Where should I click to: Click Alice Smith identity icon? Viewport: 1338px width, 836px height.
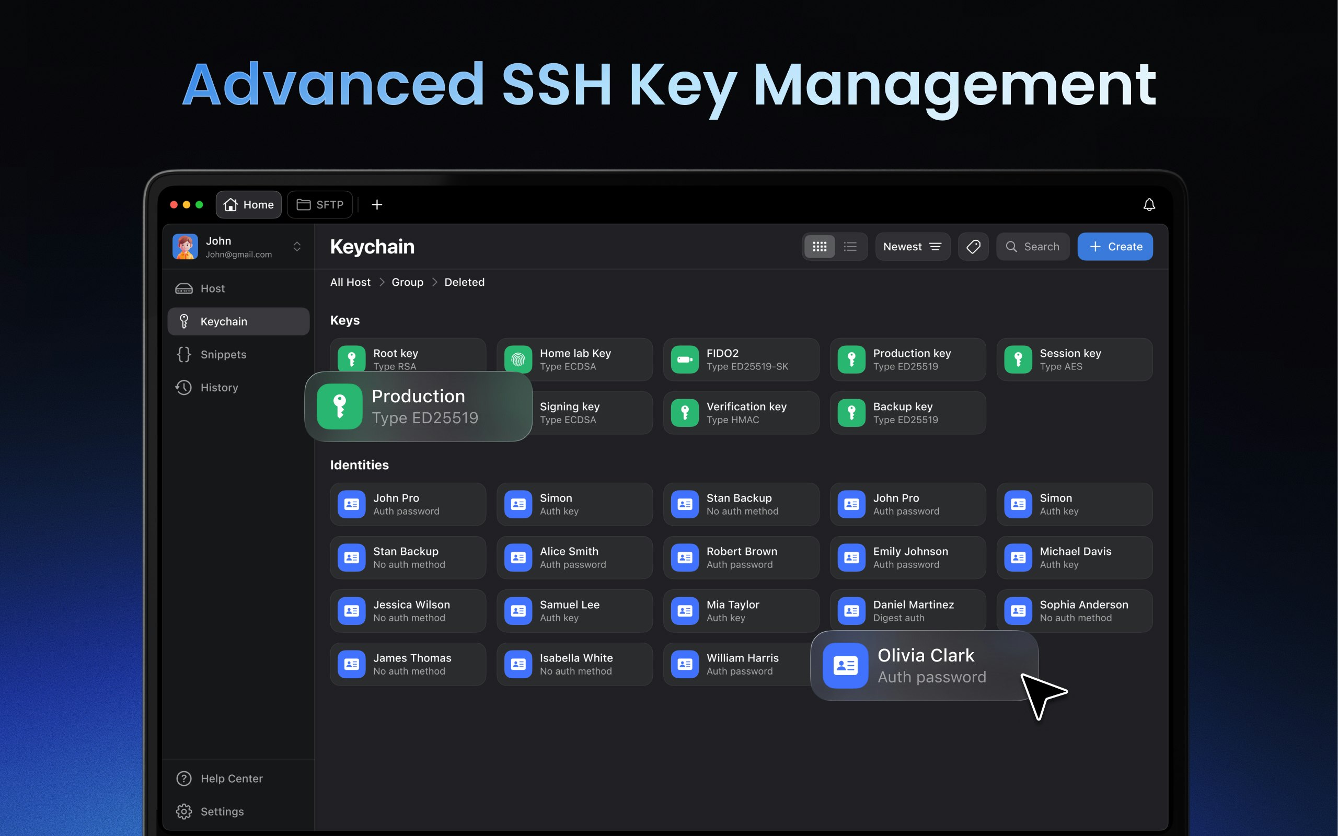(x=518, y=558)
